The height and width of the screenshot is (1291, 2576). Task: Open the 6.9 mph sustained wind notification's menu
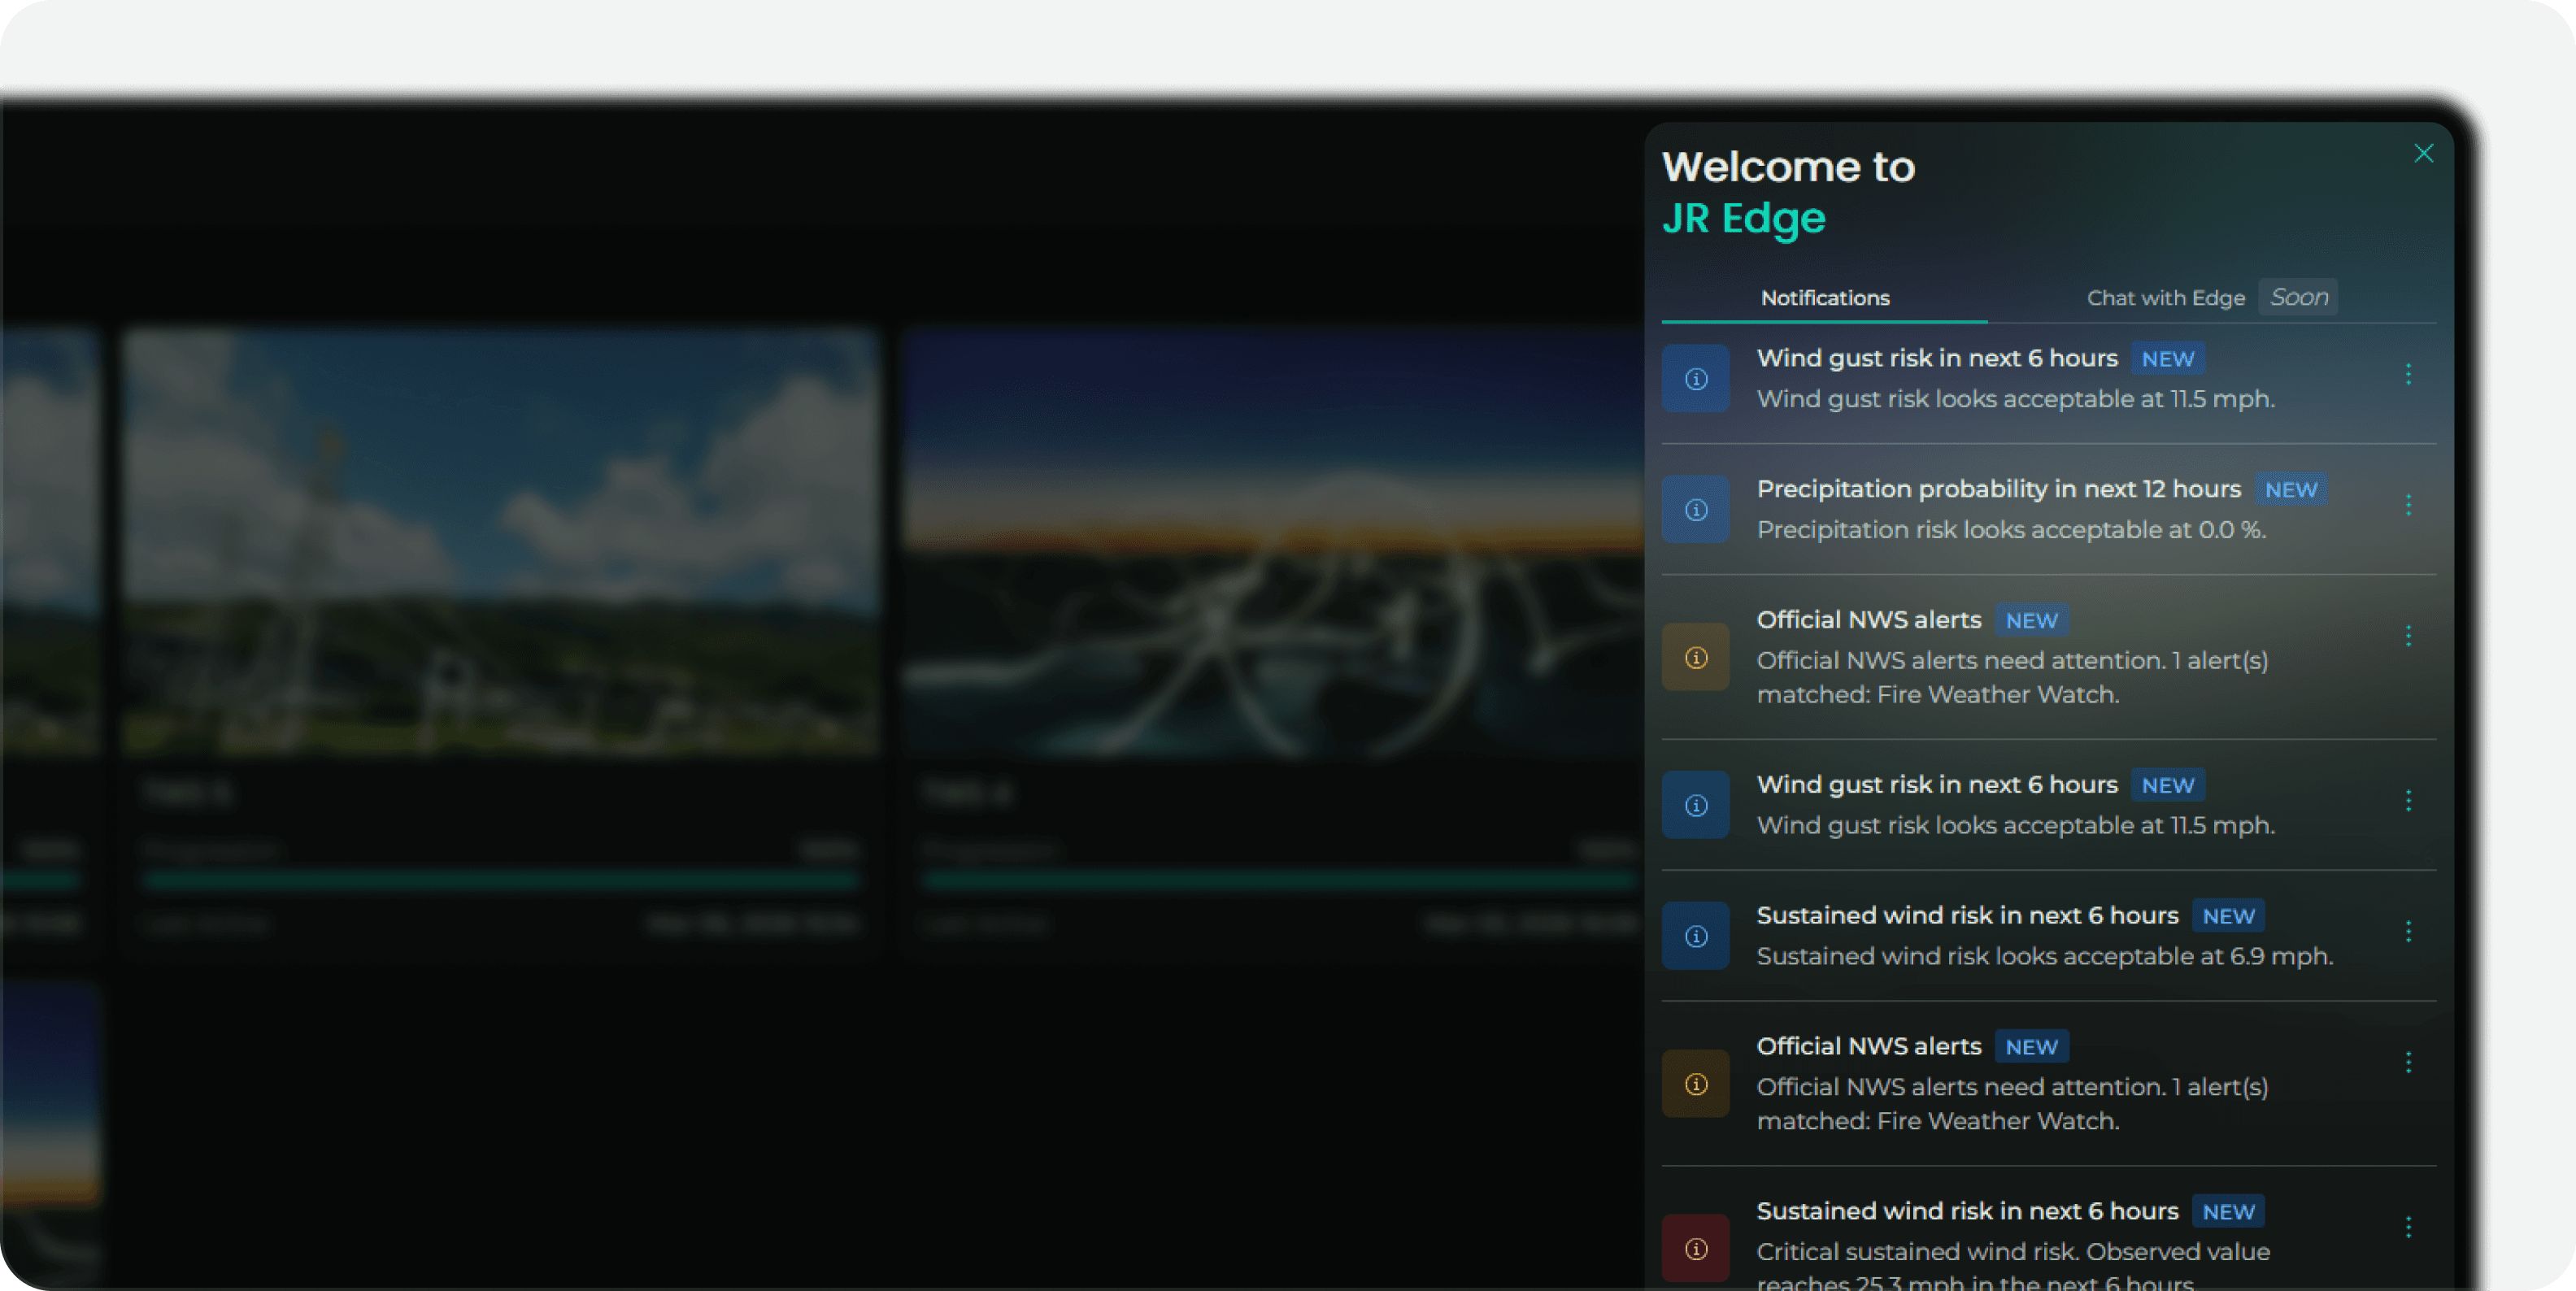pyautogui.click(x=2408, y=931)
